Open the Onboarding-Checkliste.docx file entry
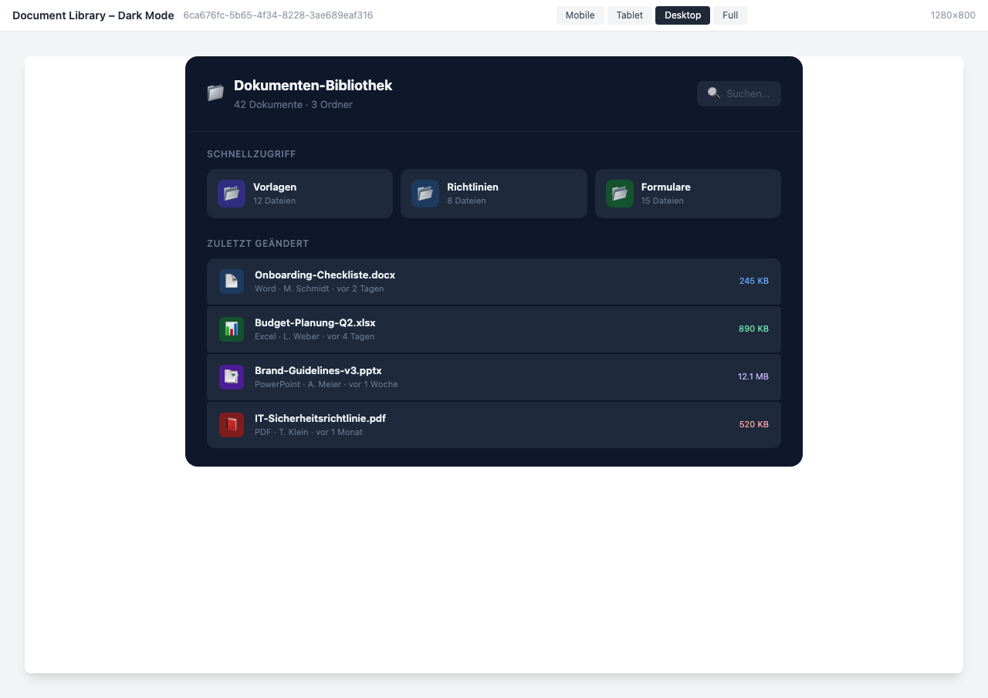 click(x=494, y=282)
